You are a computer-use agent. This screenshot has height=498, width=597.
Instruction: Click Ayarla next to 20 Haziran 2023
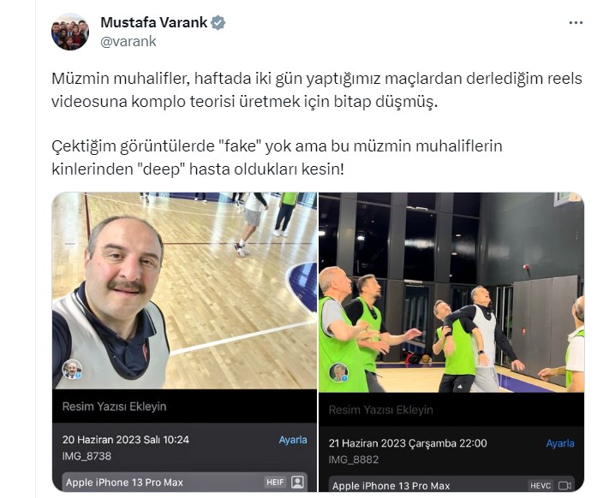(x=293, y=440)
